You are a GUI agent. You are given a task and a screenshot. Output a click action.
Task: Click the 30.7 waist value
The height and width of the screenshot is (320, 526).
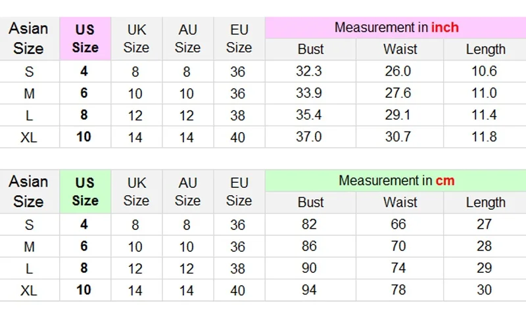[398, 137]
